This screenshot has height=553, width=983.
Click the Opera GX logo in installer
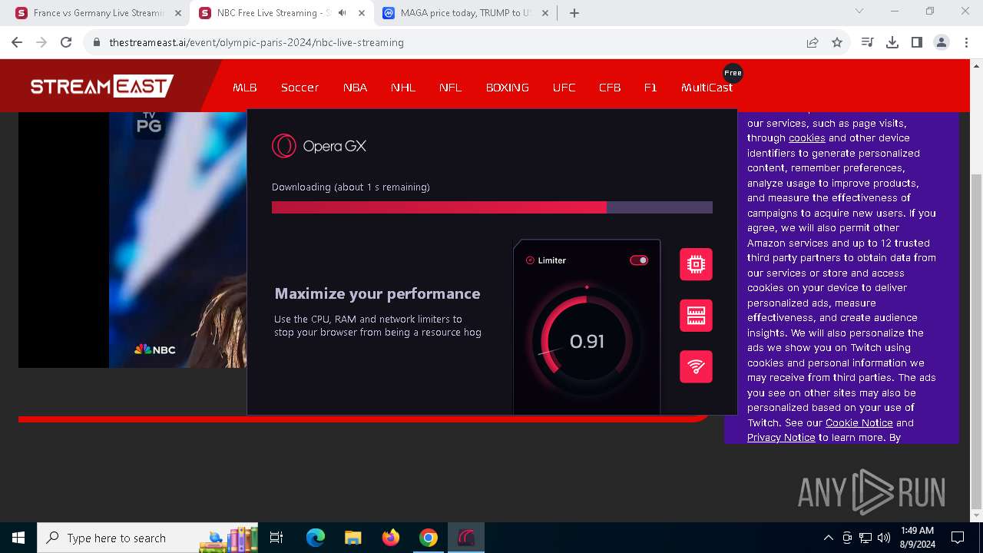(x=319, y=146)
